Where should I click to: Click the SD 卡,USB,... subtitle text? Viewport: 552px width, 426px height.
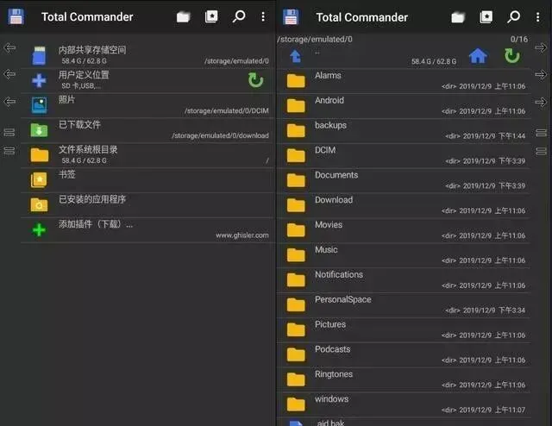pyautogui.click(x=80, y=85)
